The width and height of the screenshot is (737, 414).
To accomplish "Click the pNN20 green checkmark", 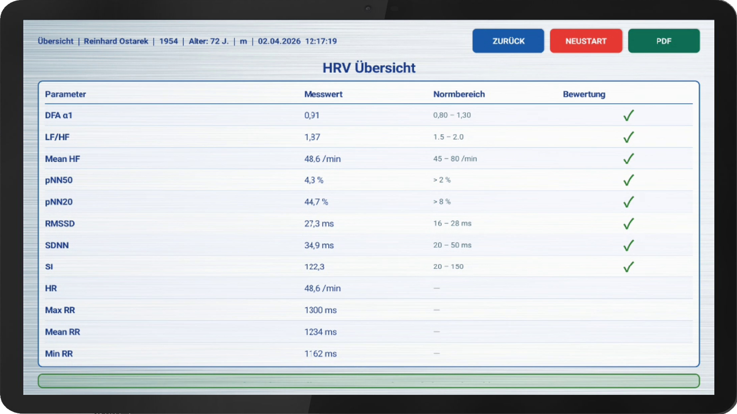I will [628, 202].
